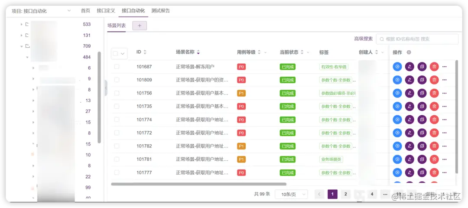Edit scenario 101781 using the pencil icon
Screen dimensions: 468x208
click(x=409, y=159)
